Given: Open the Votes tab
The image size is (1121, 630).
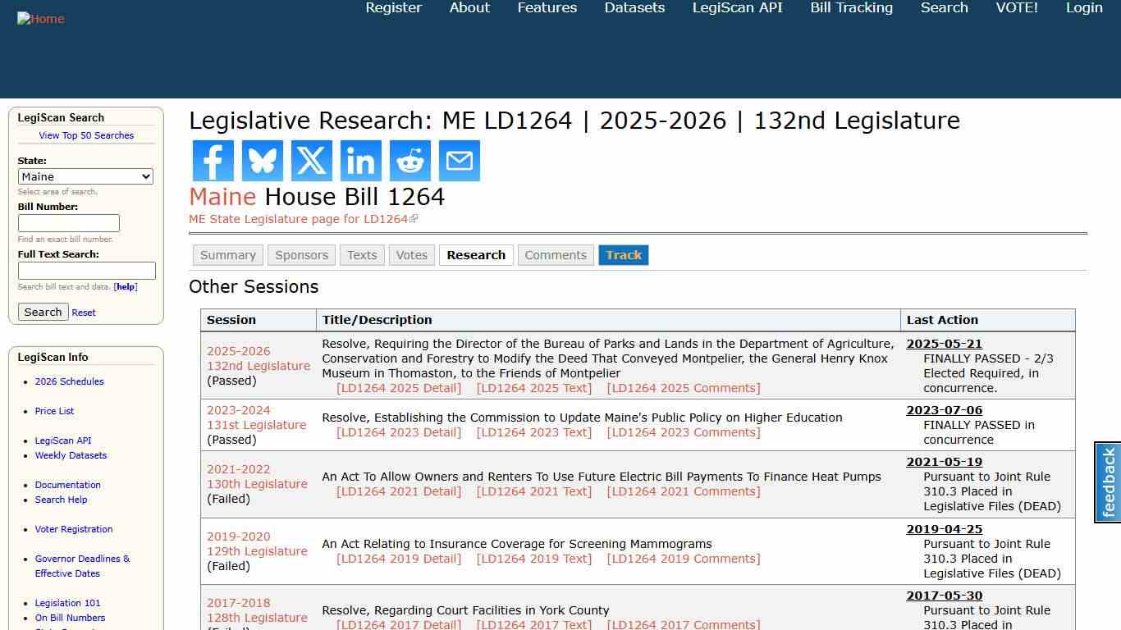Looking at the screenshot, I should tap(411, 255).
